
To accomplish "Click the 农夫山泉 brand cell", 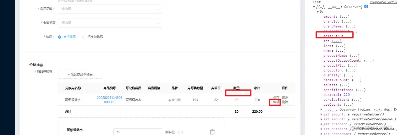I will coord(175,100).
